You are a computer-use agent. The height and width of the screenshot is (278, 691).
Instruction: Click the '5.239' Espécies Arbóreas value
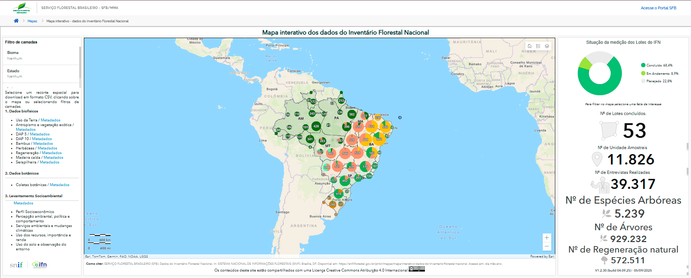pyautogui.click(x=629, y=214)
